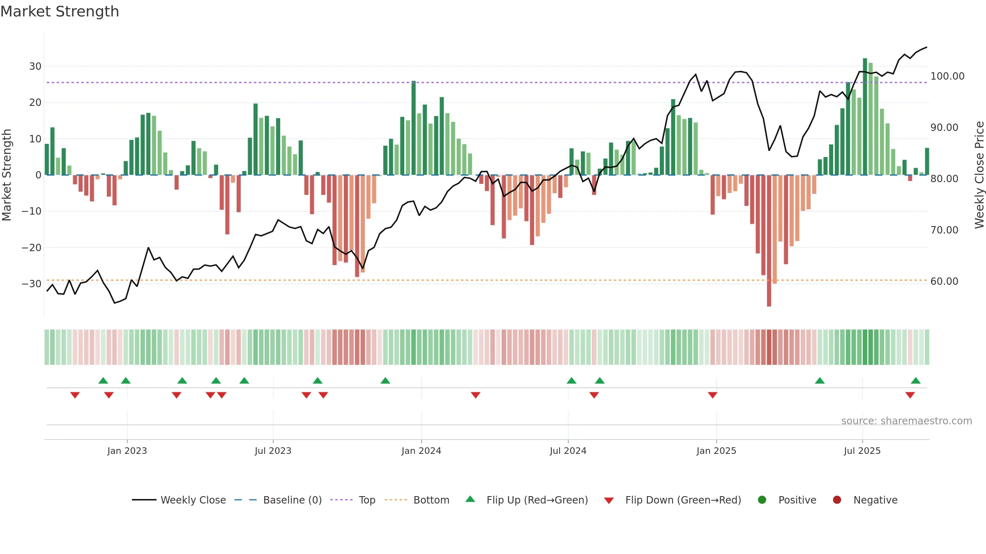This screenshot has height=554, width=986.
Task: Click the '60.00' price axis label
Action: 945,282
